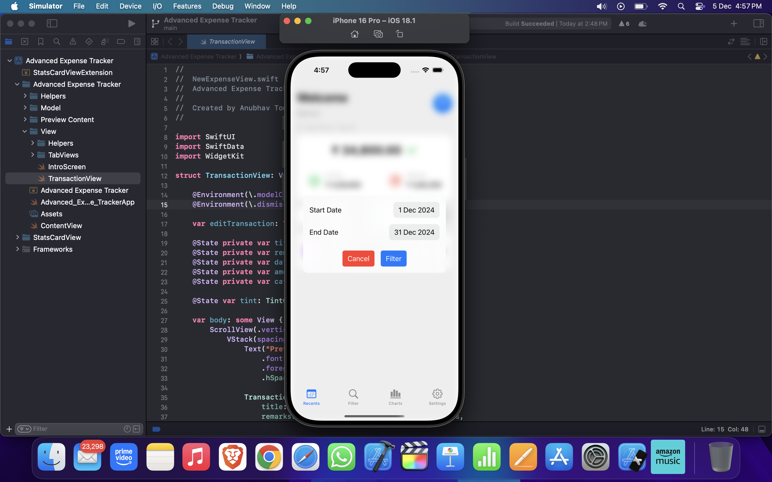Show the Issue navigator
This screenshot has height=482, width=772.
click(x=73, y=42)
